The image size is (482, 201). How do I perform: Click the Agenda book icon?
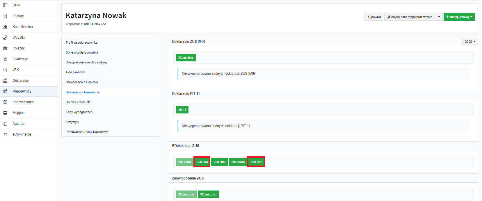(x=5, y=124)
